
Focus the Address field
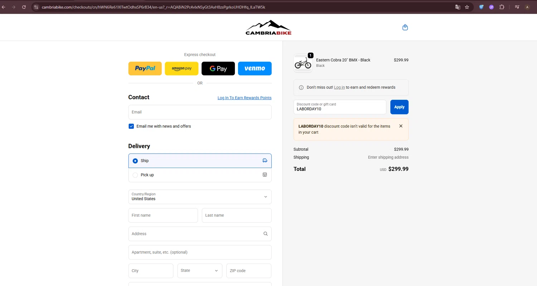click(x=200, y=234)
